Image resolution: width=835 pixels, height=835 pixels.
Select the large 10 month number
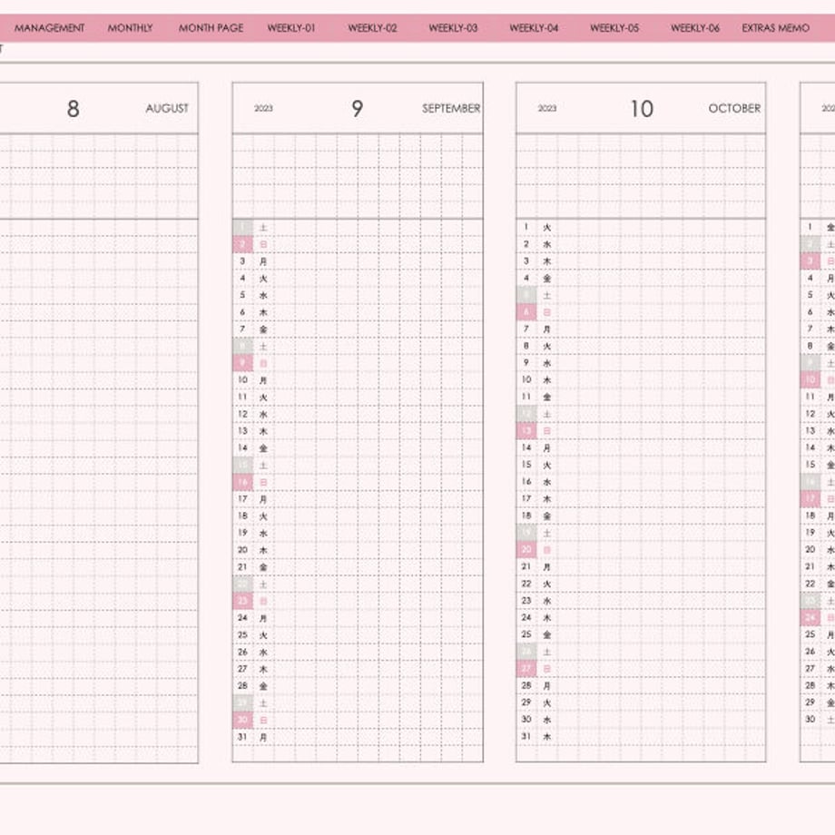(642, 109)
